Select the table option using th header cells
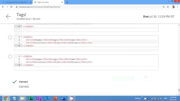180x101 pixels. (x=10, y=57)
